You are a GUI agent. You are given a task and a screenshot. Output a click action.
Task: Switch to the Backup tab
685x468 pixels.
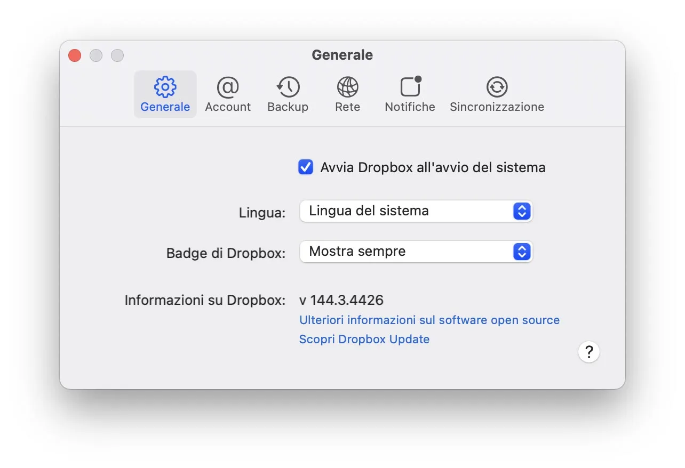click(x=288, y=94)
